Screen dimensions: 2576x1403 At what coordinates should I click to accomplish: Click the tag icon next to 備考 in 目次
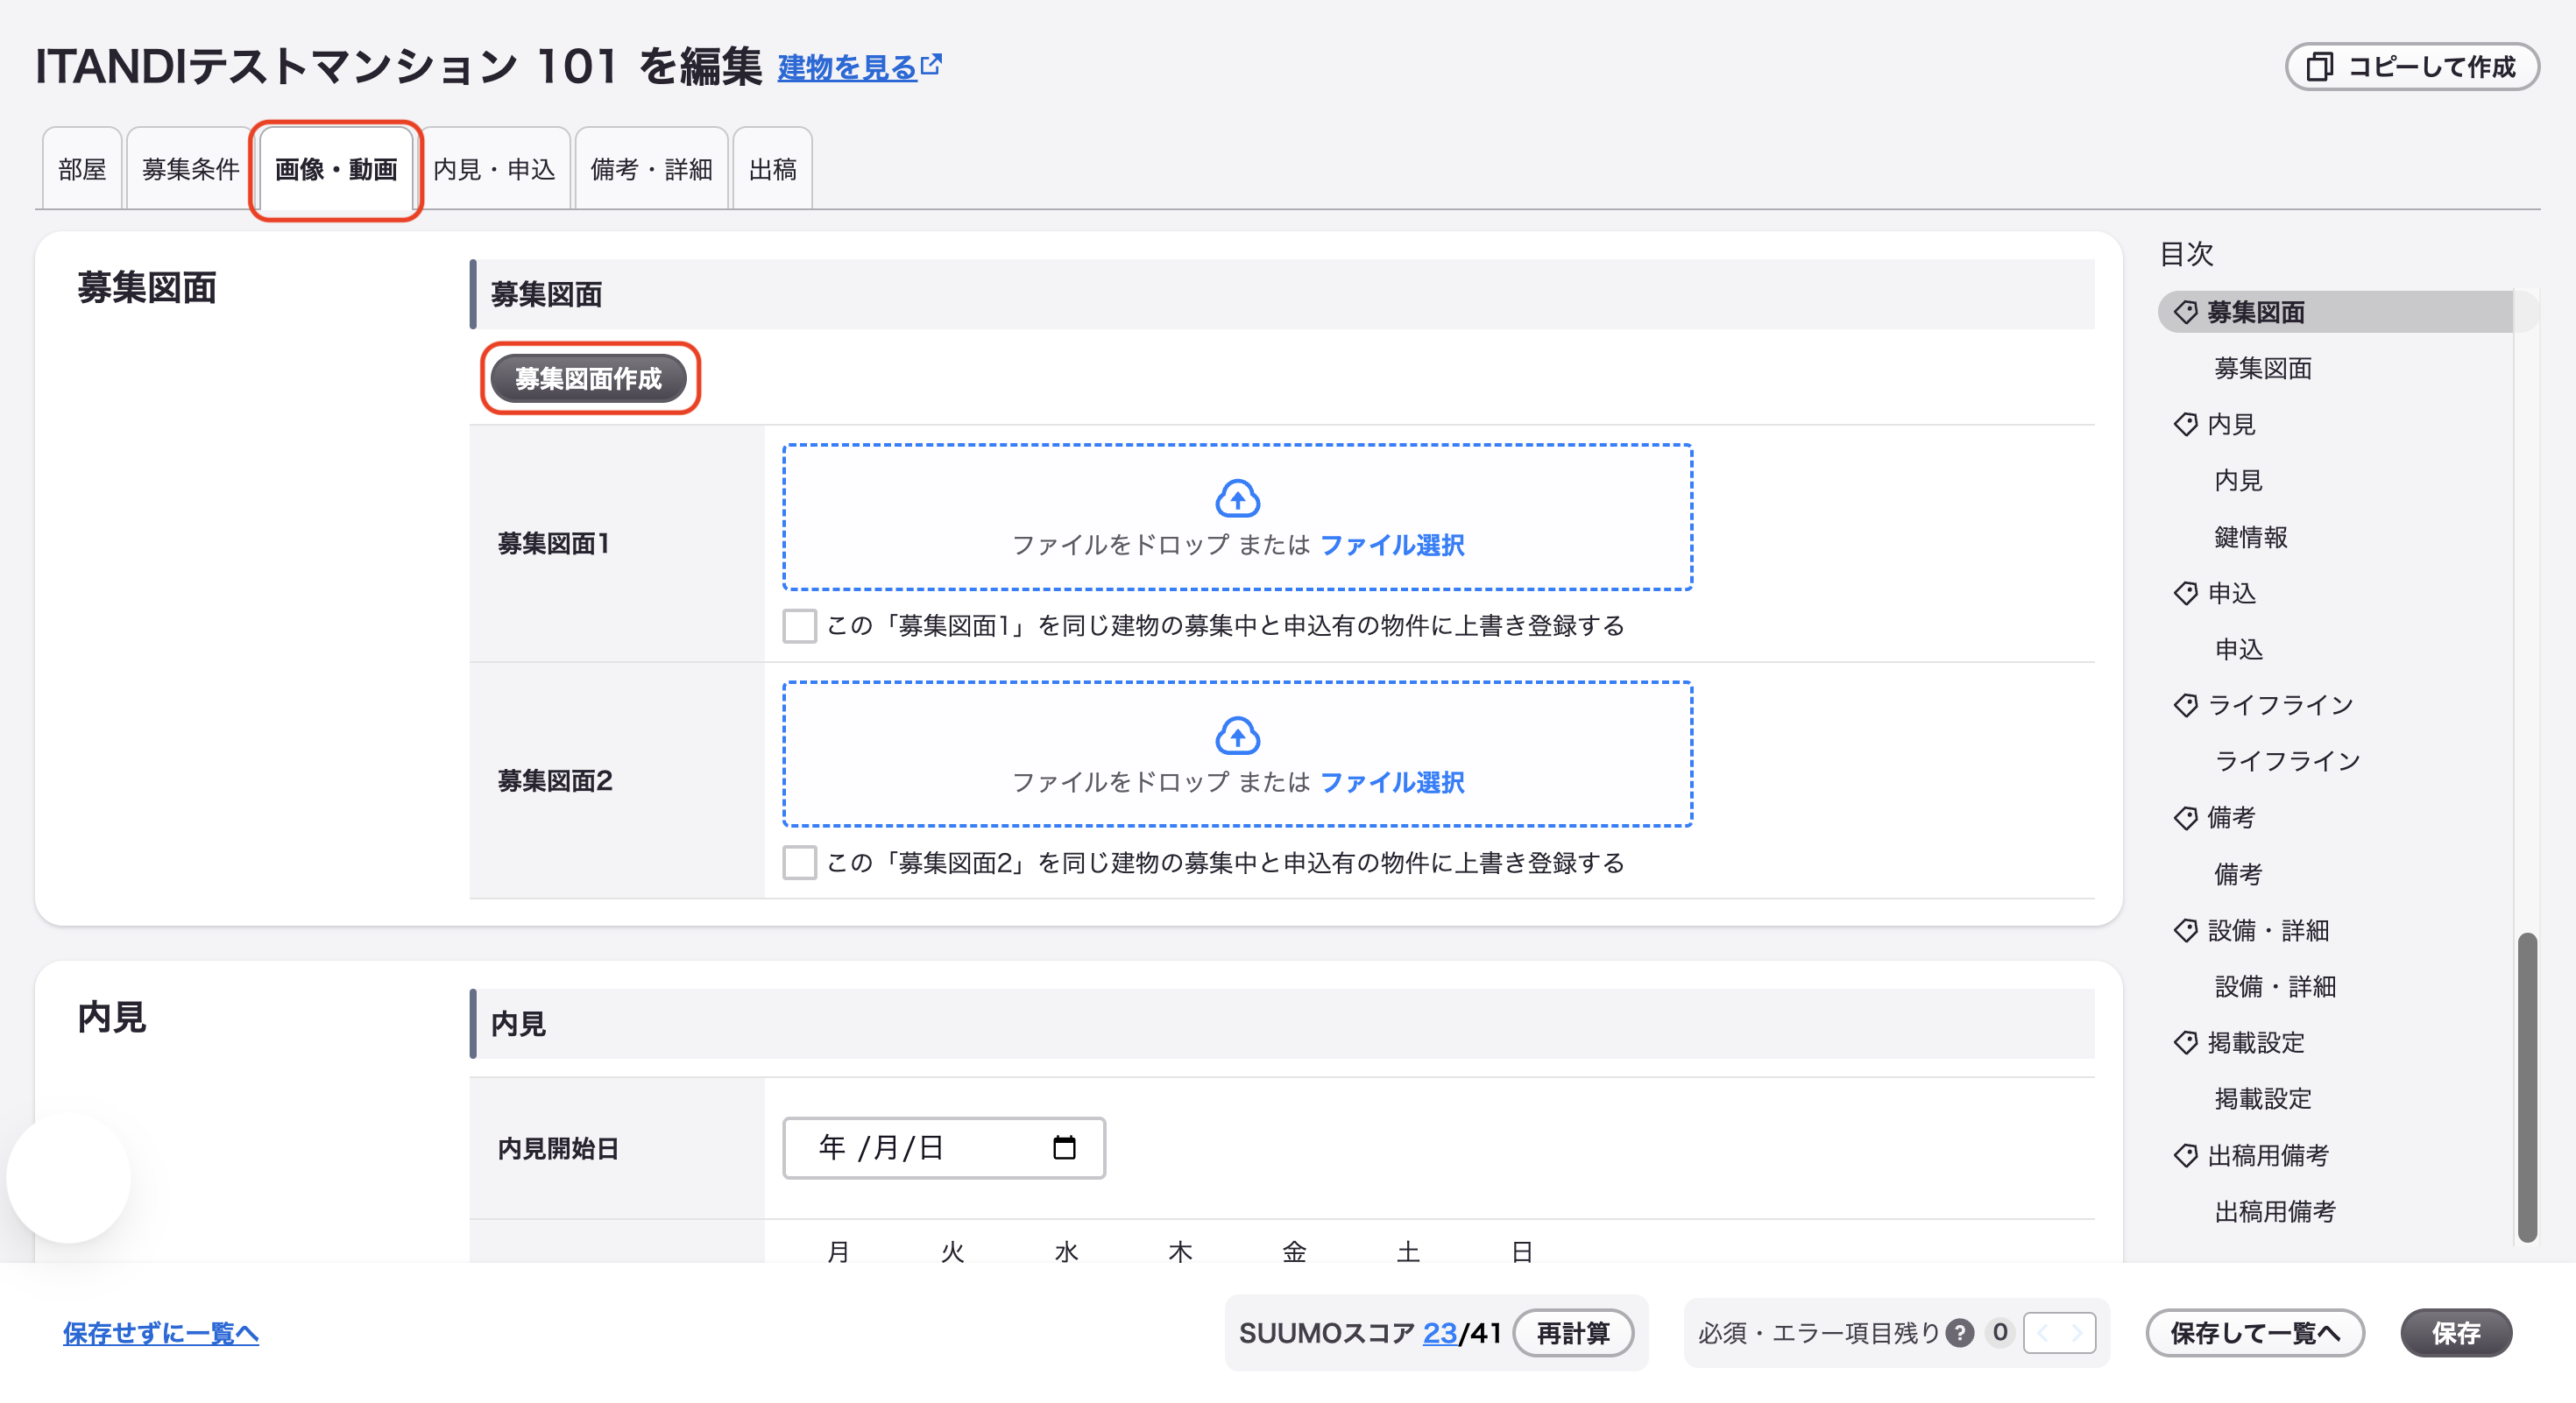[x=2186, y=818]
